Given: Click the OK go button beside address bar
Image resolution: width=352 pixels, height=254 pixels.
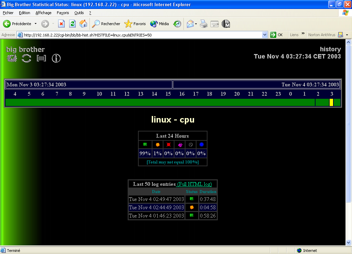Looking at the screenshot, I should point(276,35).
